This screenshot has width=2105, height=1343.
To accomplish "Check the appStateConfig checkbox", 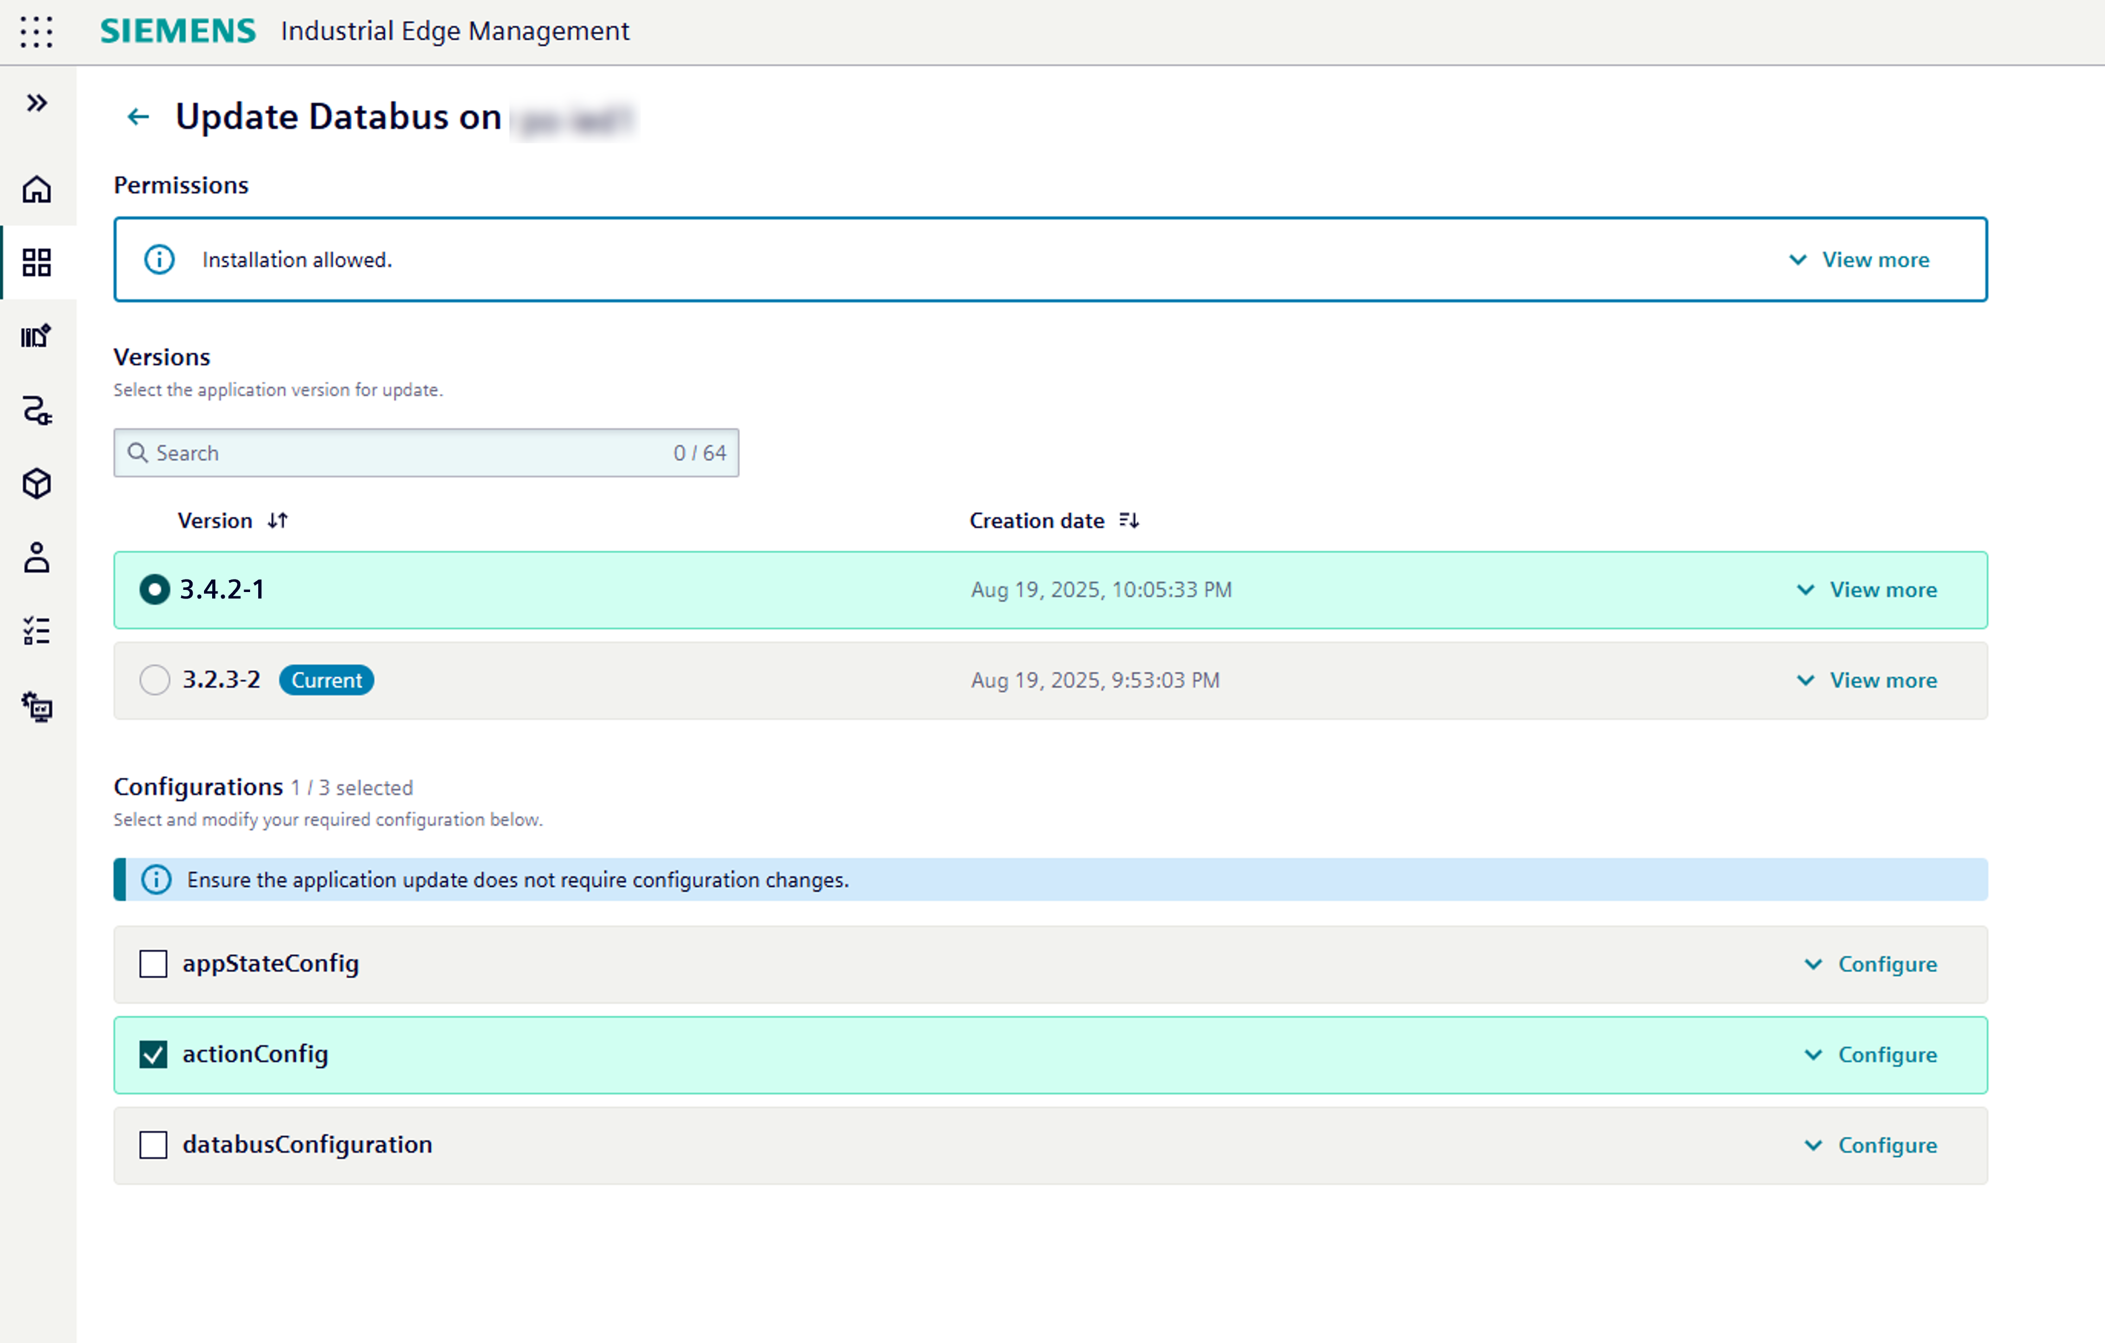I will click(154, 964).
